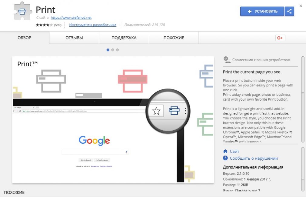Click the Пользователей: 215 178 text

pyautogui.click(x=145, y=25)
